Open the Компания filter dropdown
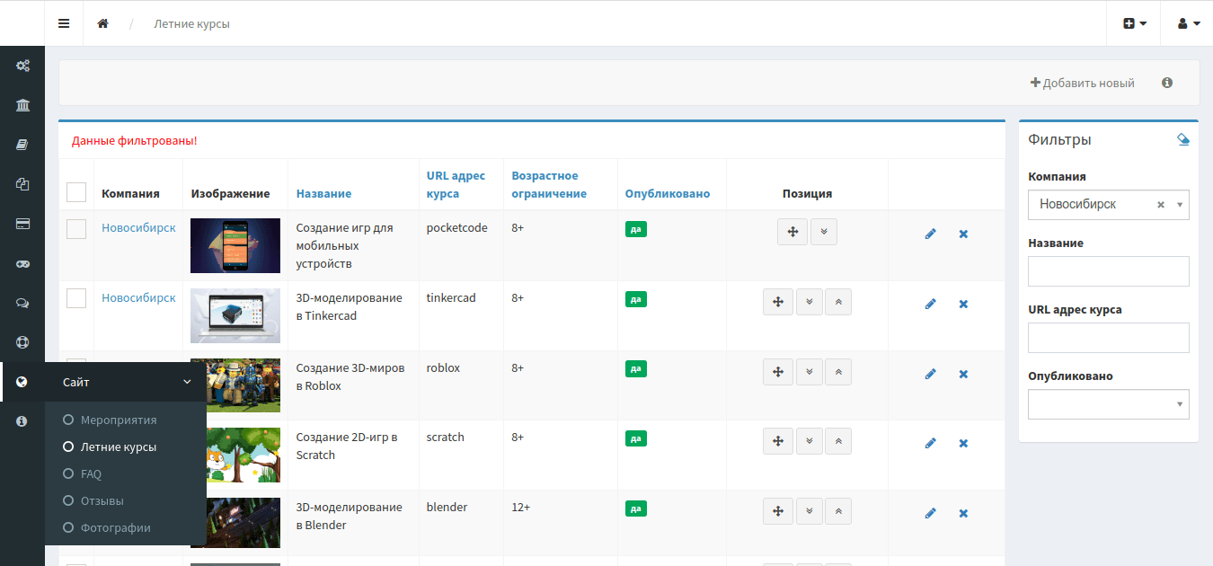The width and height of the screenshot is (1213, 566). click(1108, 205)
